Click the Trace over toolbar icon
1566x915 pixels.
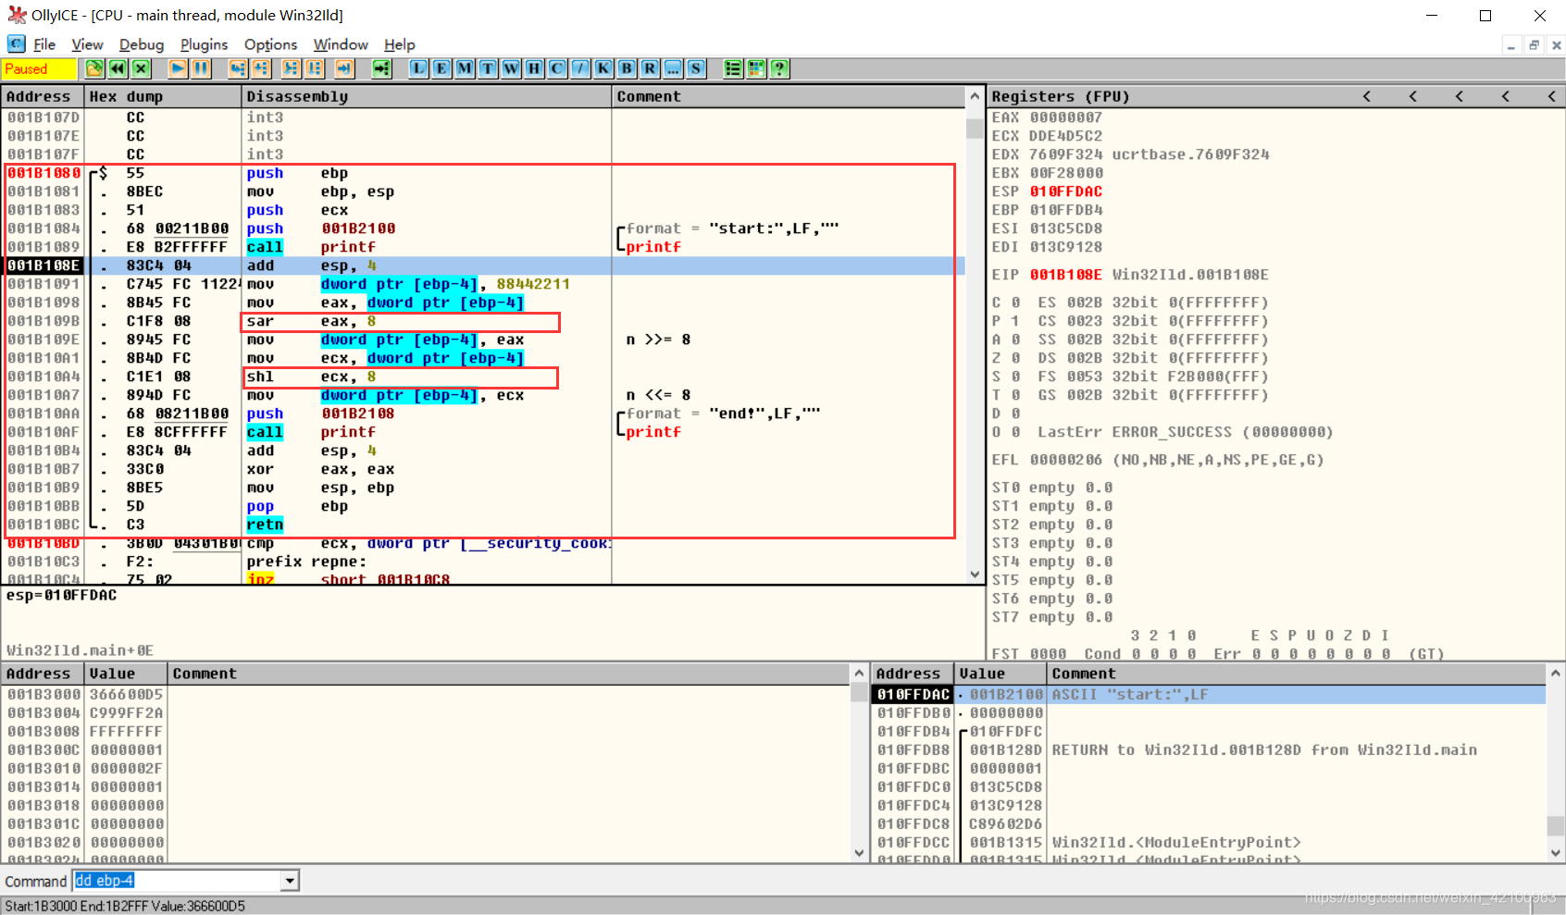[x=314, y=68]
